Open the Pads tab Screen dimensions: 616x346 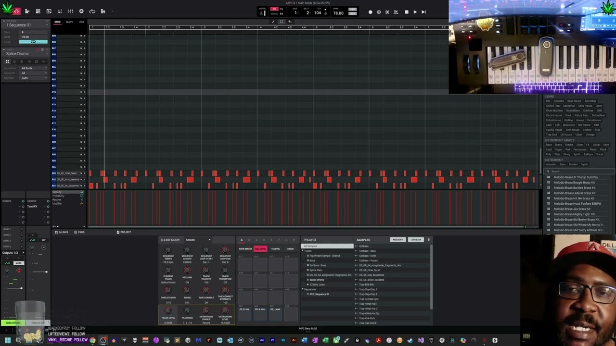click(x=80, y=232)
